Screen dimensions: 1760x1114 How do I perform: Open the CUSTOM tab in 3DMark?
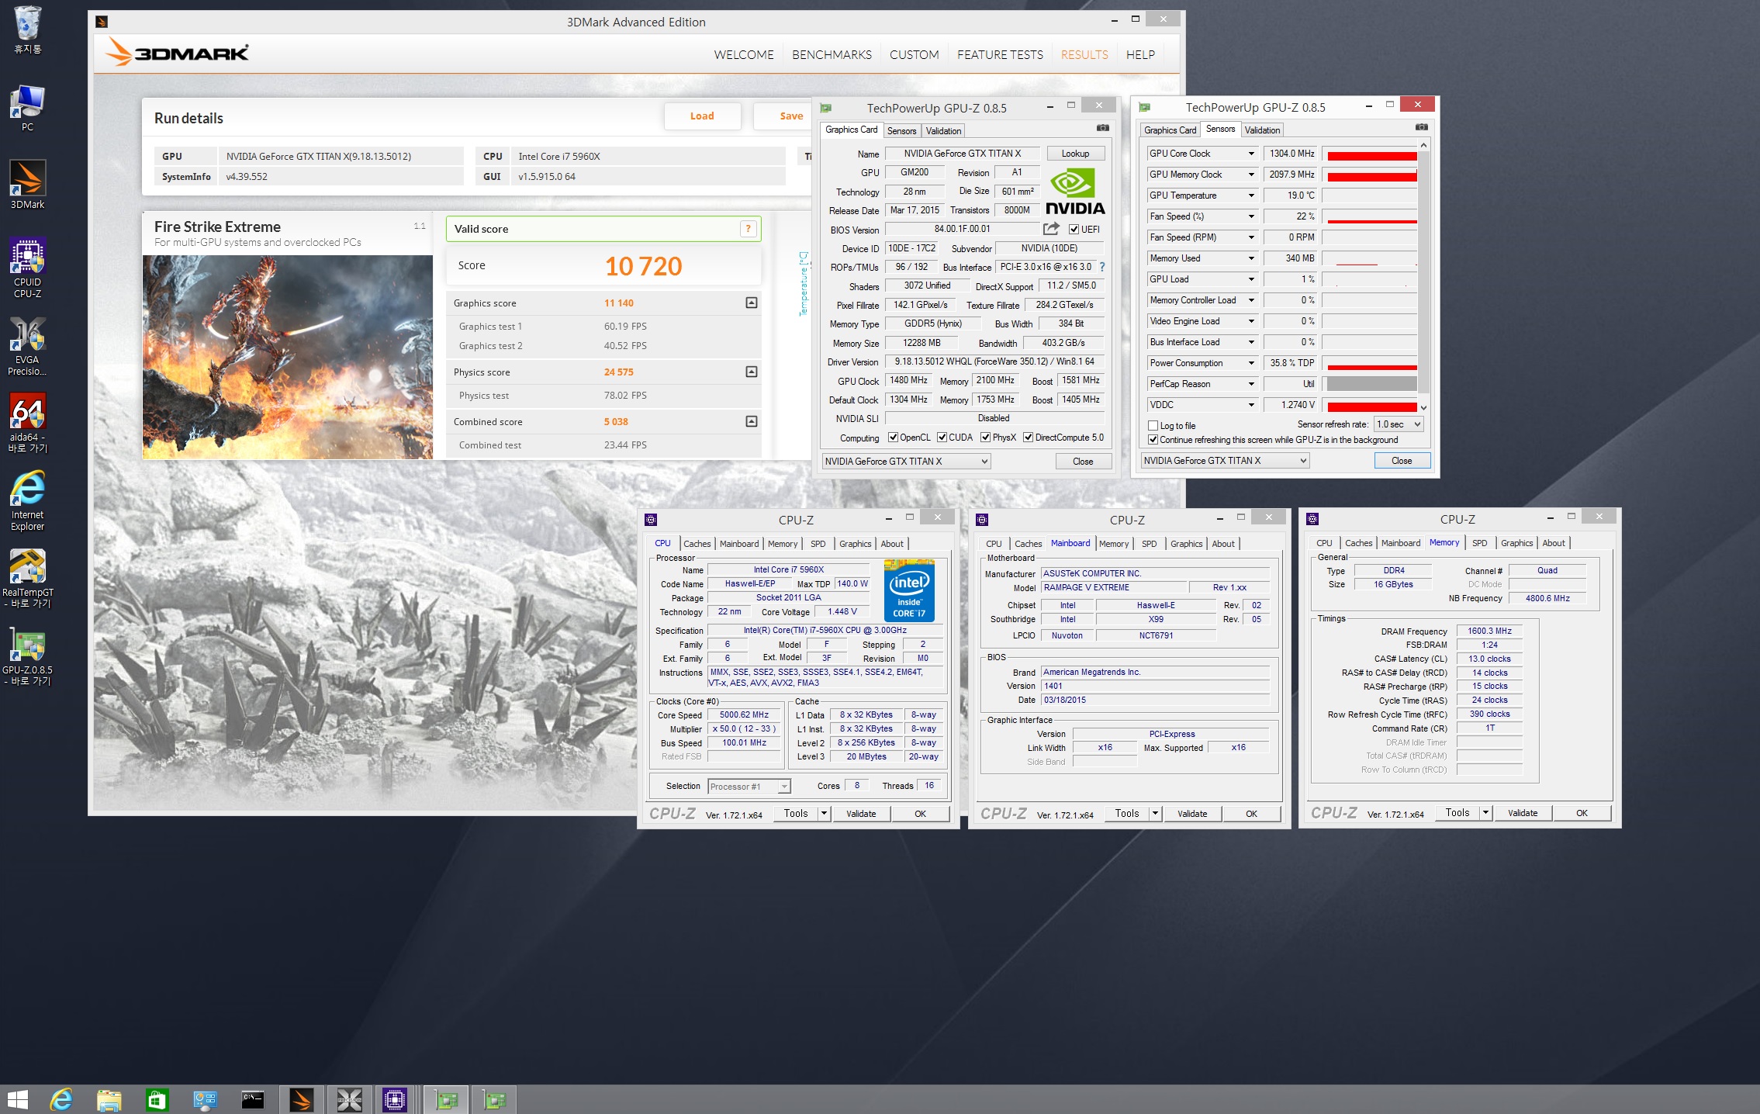914,54
